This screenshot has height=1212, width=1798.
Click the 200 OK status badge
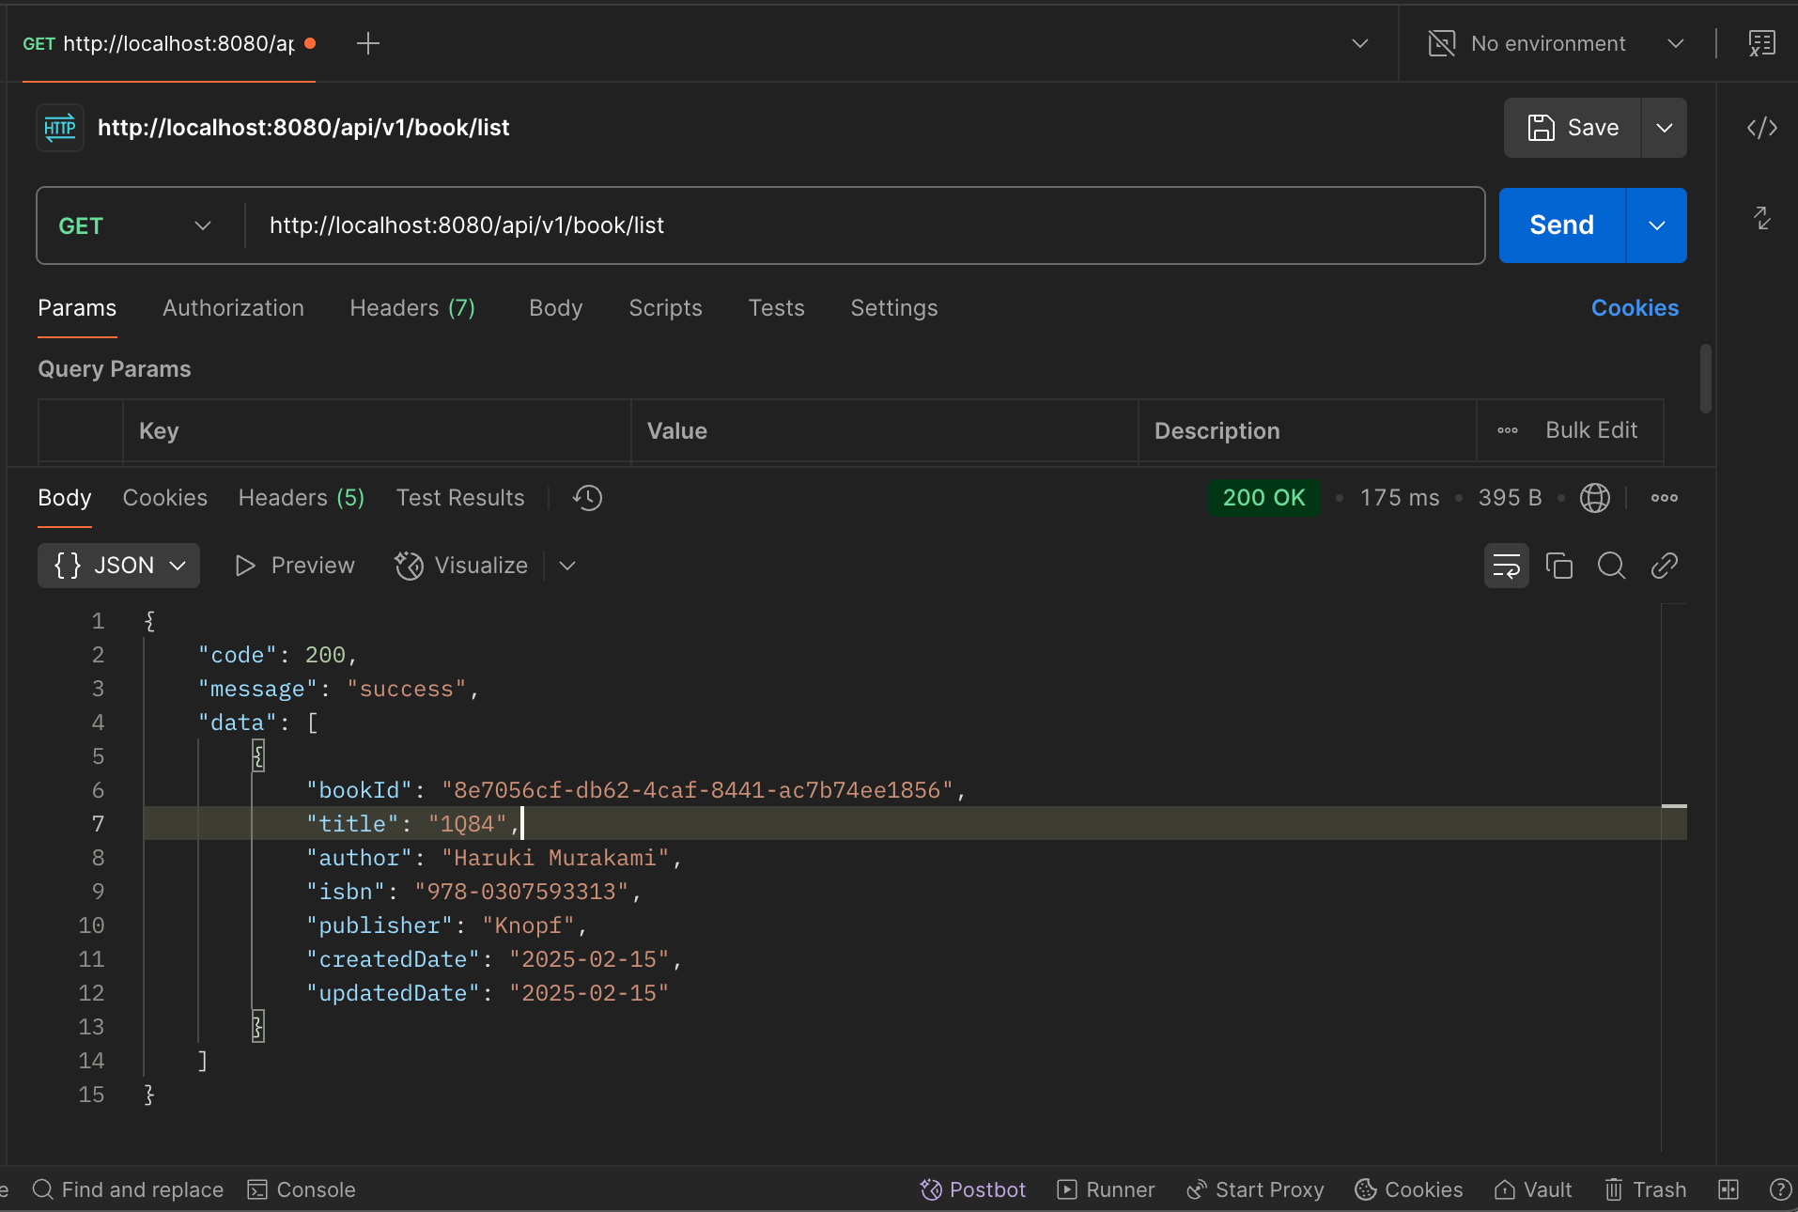click(x=1263, y=498)
